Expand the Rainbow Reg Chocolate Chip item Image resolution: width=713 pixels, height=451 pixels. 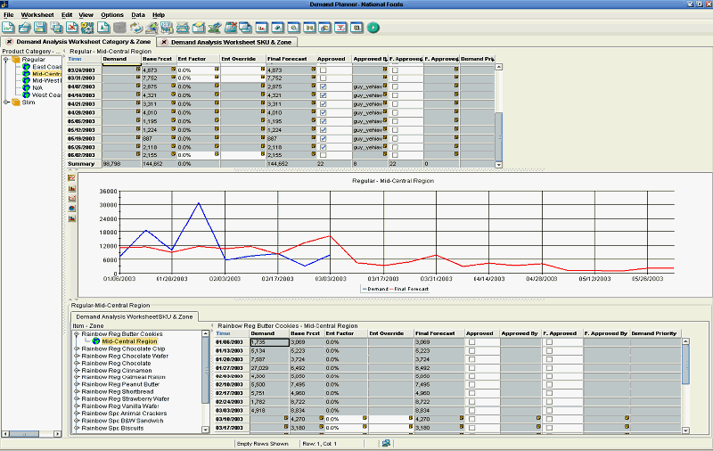[x=76, y=348]
